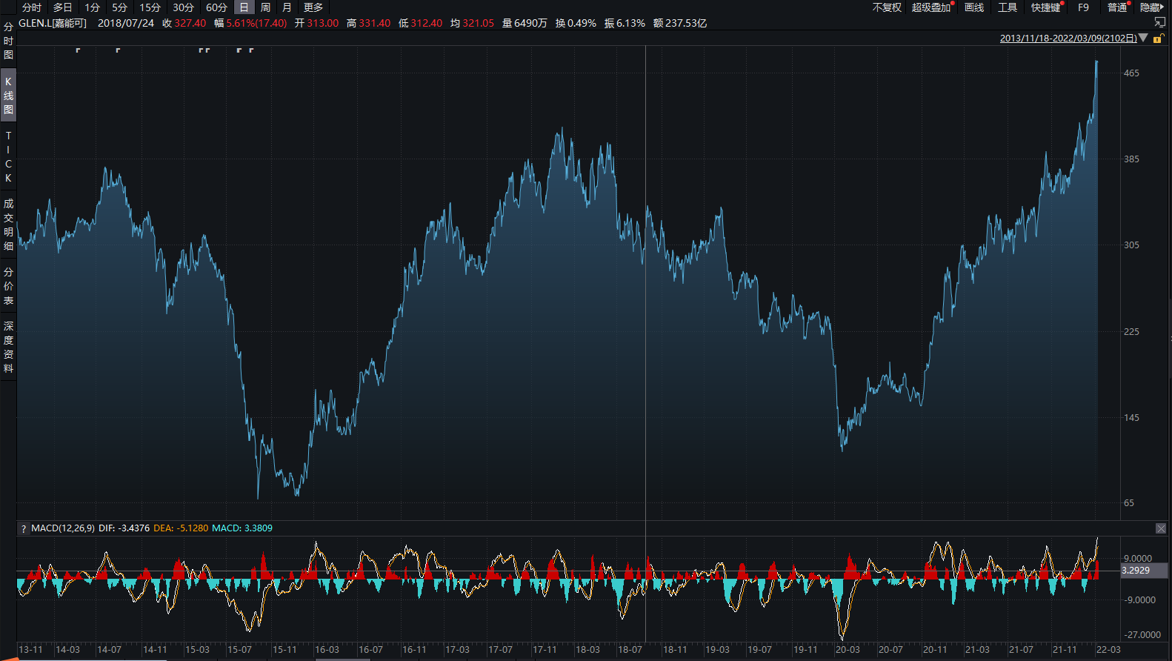Click time axis label 18-07
This screenshot has height=661, width=1172.
tap(630, 650)
